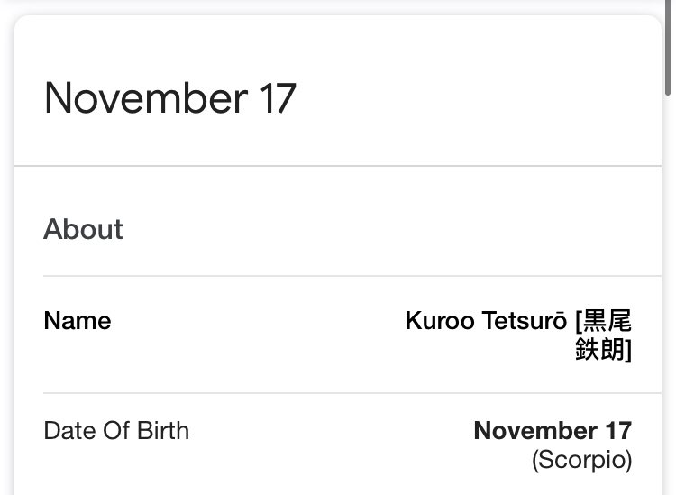
Task: Select the bold November 17 birth date value
Action: click(553, 431)
